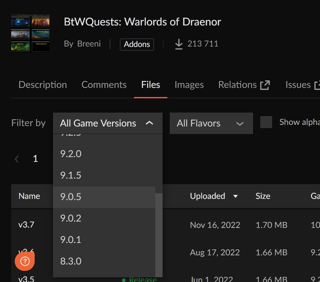The width and height of the screenshot is (320, 282).
Task: Switch to the Description tab
Action: [43, 85]
